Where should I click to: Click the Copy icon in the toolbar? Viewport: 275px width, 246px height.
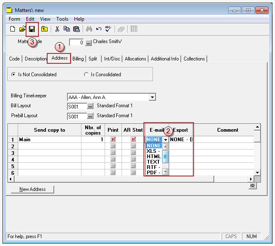(x=67, y=29)
